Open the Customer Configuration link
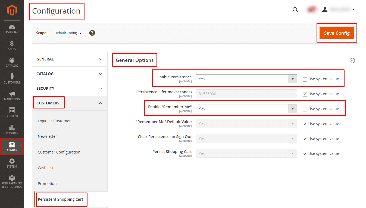366x208 pixels. pos(59,152)
